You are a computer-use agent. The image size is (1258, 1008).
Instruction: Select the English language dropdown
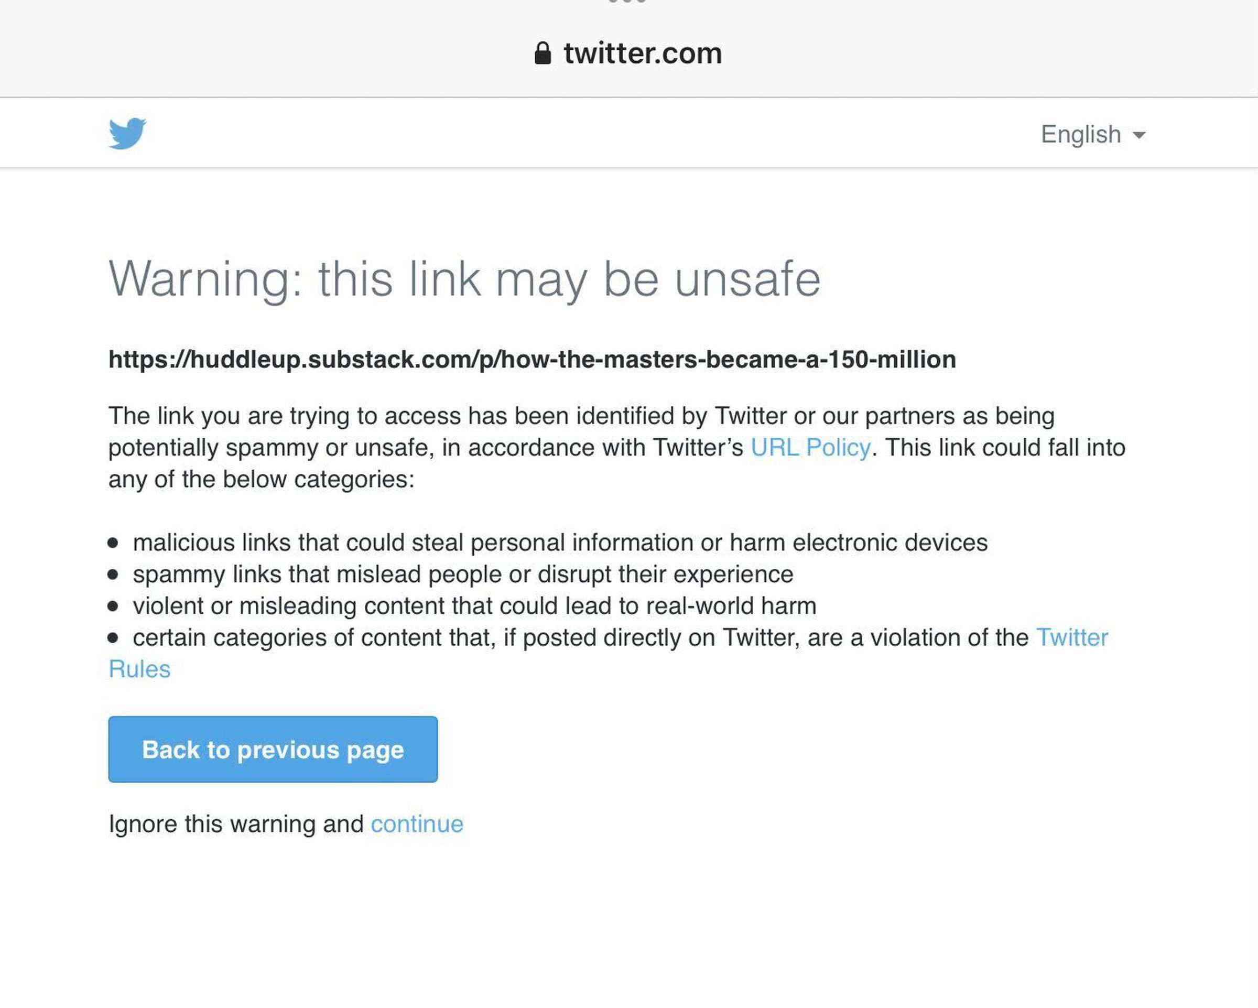tap(1093, 133)
